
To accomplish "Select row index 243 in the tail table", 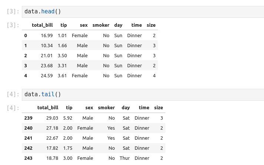I will coord(28,158).
